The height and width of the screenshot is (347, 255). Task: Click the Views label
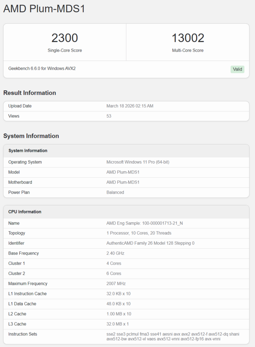coord(14,116)
